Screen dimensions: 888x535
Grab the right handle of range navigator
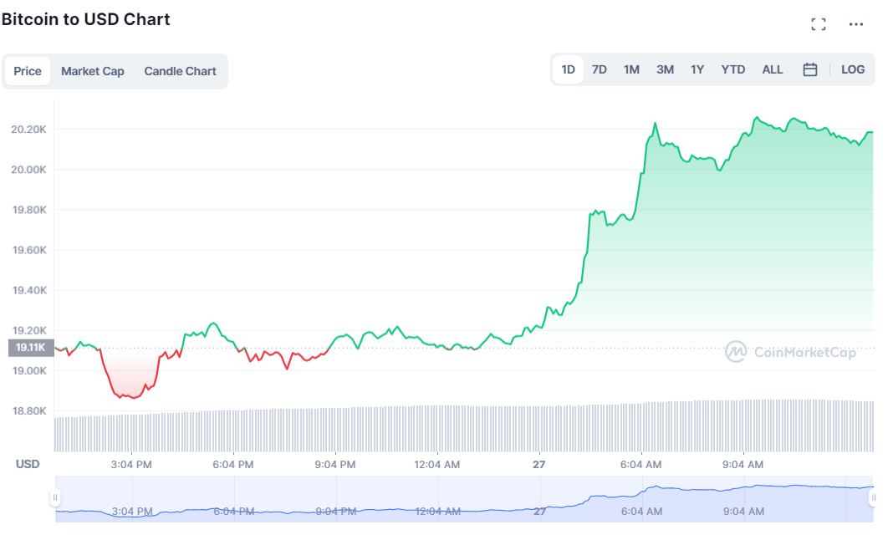coord(873,497)
